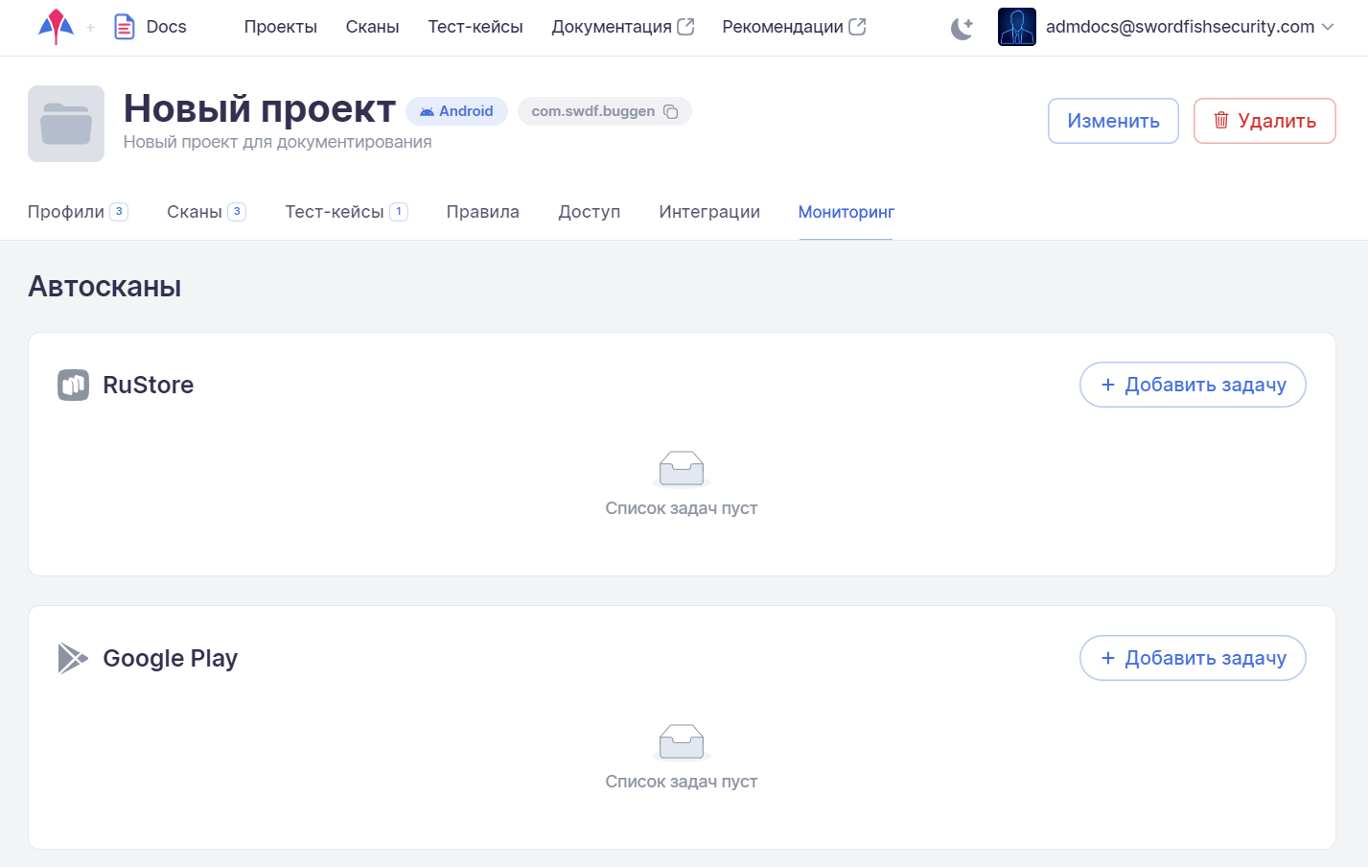Open the Проекты menu item
Screen dimensions: 1368x867
click(280, 27)
